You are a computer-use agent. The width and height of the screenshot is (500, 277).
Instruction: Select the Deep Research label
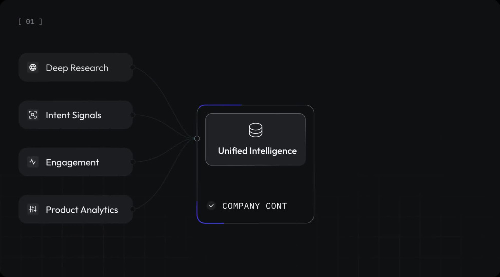pos(77,68)
